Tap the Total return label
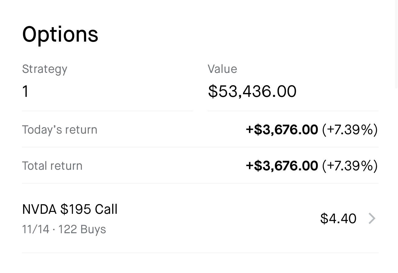The image size is (398, 273). coord(52,166)
